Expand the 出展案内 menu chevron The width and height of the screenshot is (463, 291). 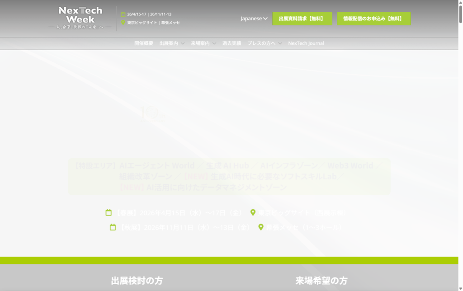coord(182,43)
